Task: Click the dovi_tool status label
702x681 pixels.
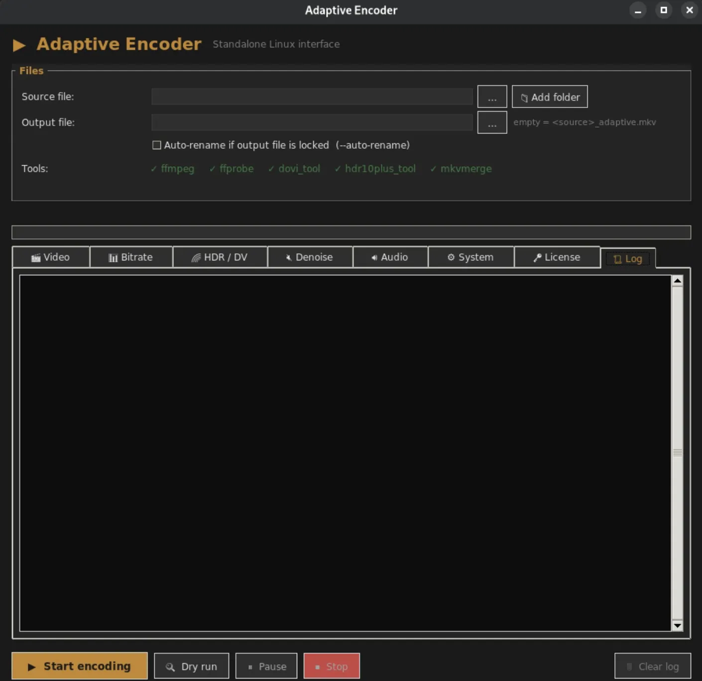Action: click(x=294, y=169)
